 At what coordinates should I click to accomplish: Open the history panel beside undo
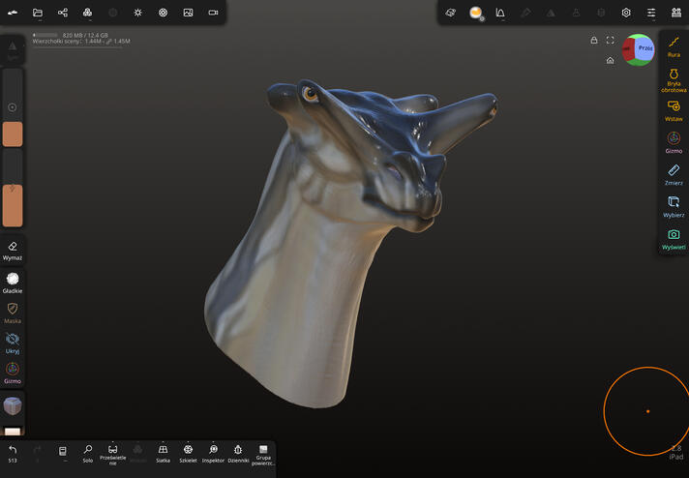62,454
